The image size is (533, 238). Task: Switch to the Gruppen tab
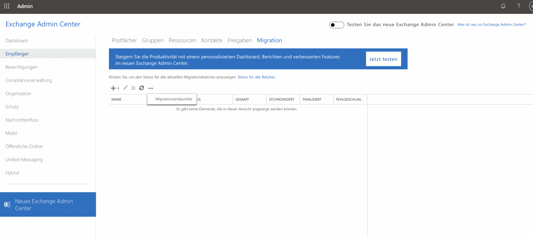tap(153, 40)
